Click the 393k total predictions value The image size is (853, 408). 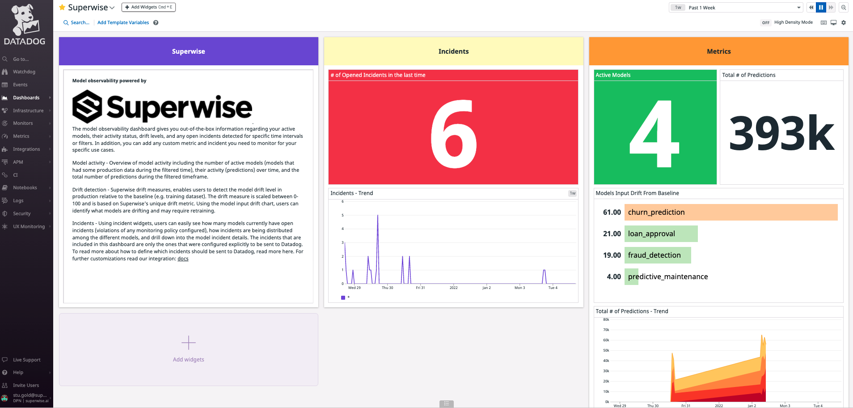click(x=781, y=133)
